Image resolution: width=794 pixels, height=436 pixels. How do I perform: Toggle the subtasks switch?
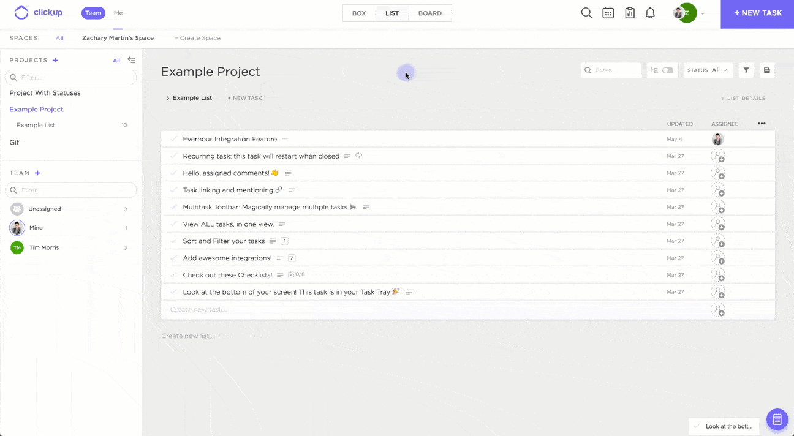click(667, 70)
